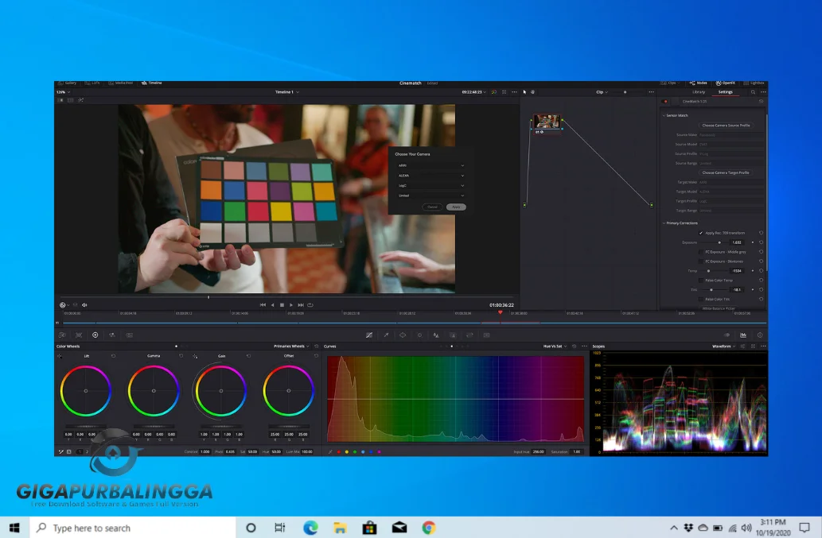
Task: Open the Qualifier tool
Action: [x=385, y=335]
